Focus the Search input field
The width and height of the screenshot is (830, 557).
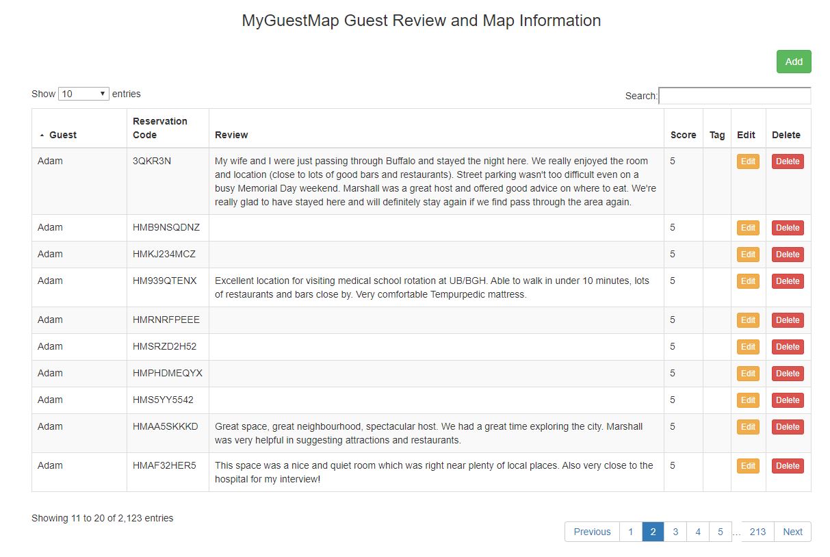pyautogui.click(x=734, y=96)
